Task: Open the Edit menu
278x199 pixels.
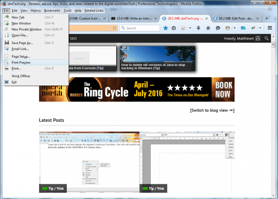Action: (14, 11)
